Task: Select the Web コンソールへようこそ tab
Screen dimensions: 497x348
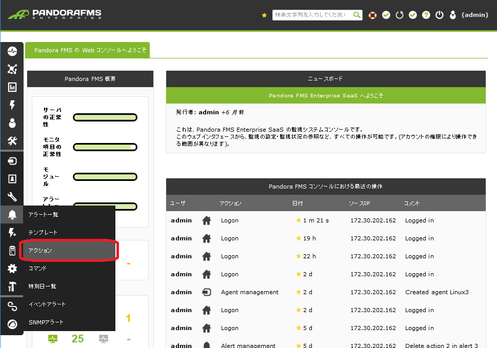Action: tap(88, 50)
